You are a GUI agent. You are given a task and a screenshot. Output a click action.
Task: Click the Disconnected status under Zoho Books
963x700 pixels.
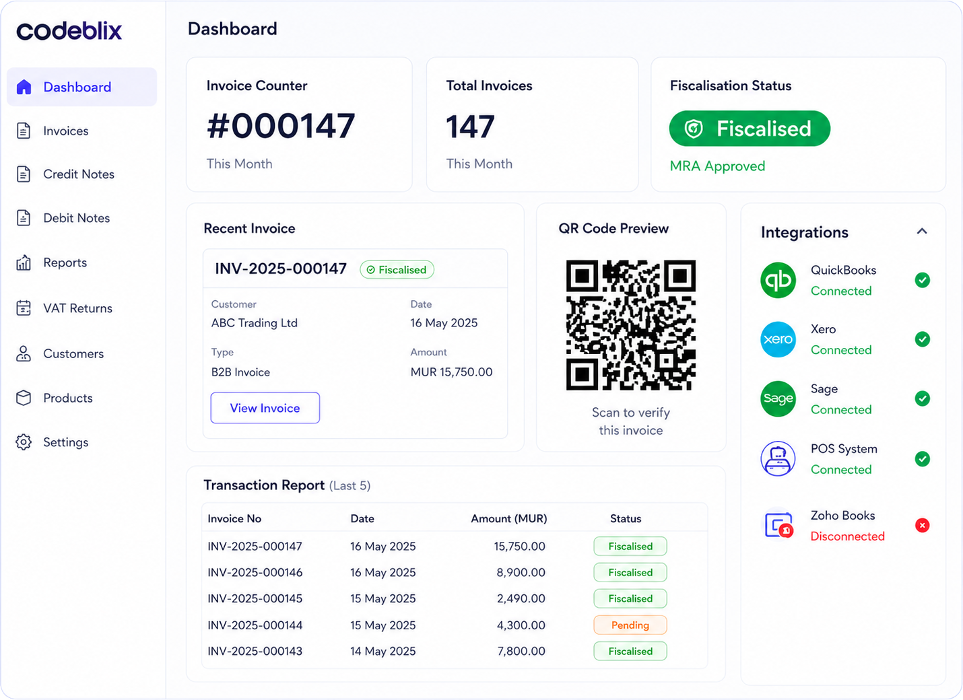pos(847,536)
